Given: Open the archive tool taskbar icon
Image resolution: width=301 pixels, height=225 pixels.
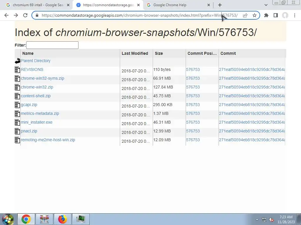Looking at the screenshot, I should click(45, 219).
